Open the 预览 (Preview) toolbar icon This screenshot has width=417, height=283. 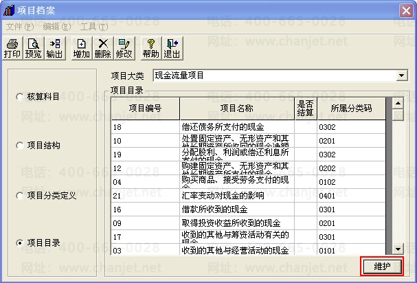pyautogui.click(x=34, y=48)
